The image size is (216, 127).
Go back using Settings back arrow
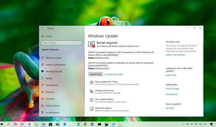[x=42, y=28]
